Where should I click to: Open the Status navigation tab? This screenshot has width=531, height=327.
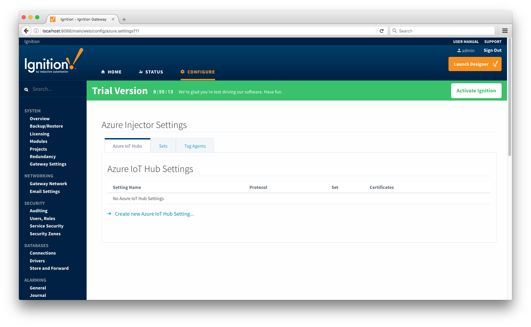(151, 72)
